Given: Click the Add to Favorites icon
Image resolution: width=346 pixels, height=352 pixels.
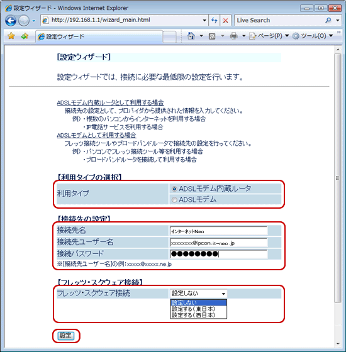Looking at the screenshot, I should click(25, 36).
